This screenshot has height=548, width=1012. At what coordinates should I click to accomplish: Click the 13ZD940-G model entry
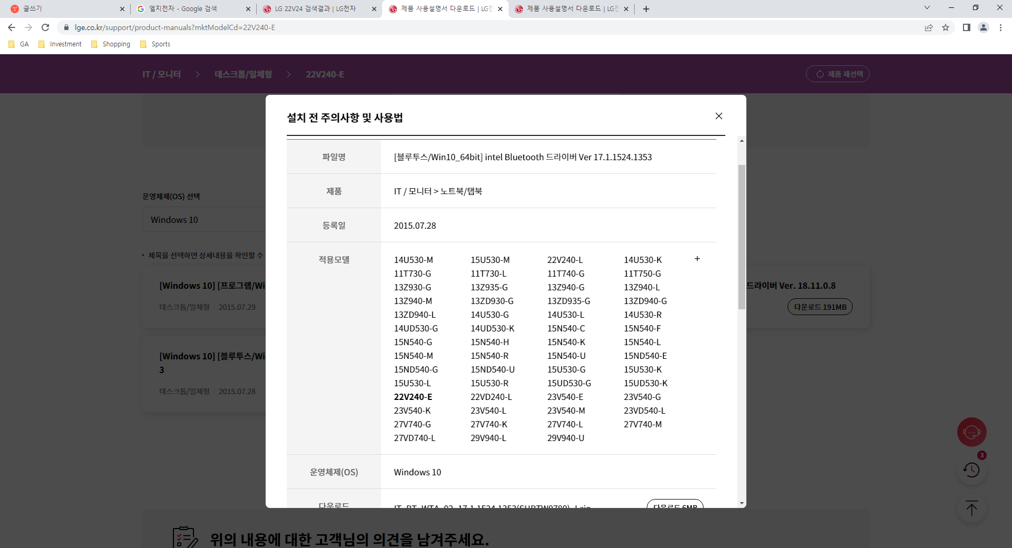tap(645, 301)
